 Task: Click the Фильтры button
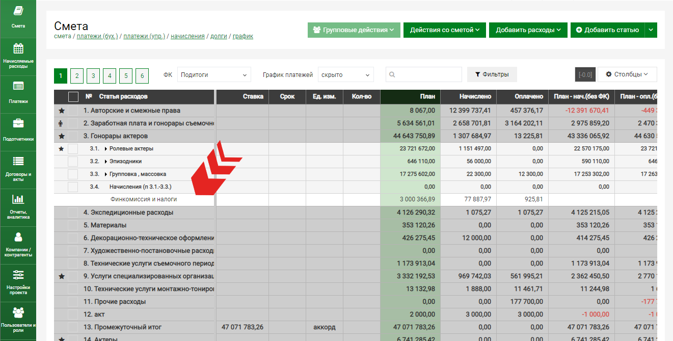click(x=492, y=74)
